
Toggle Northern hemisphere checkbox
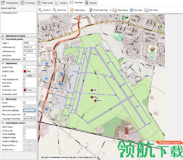(x=24, y=59)
